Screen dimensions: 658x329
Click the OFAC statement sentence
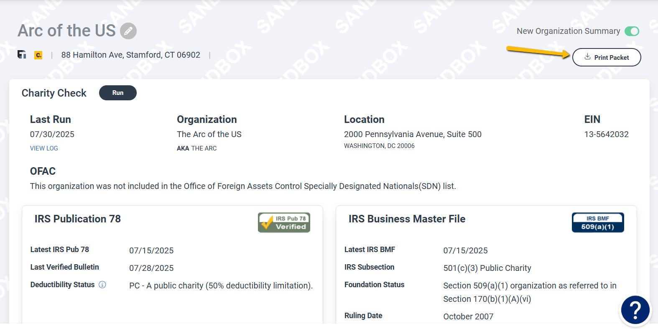[243, 186]
